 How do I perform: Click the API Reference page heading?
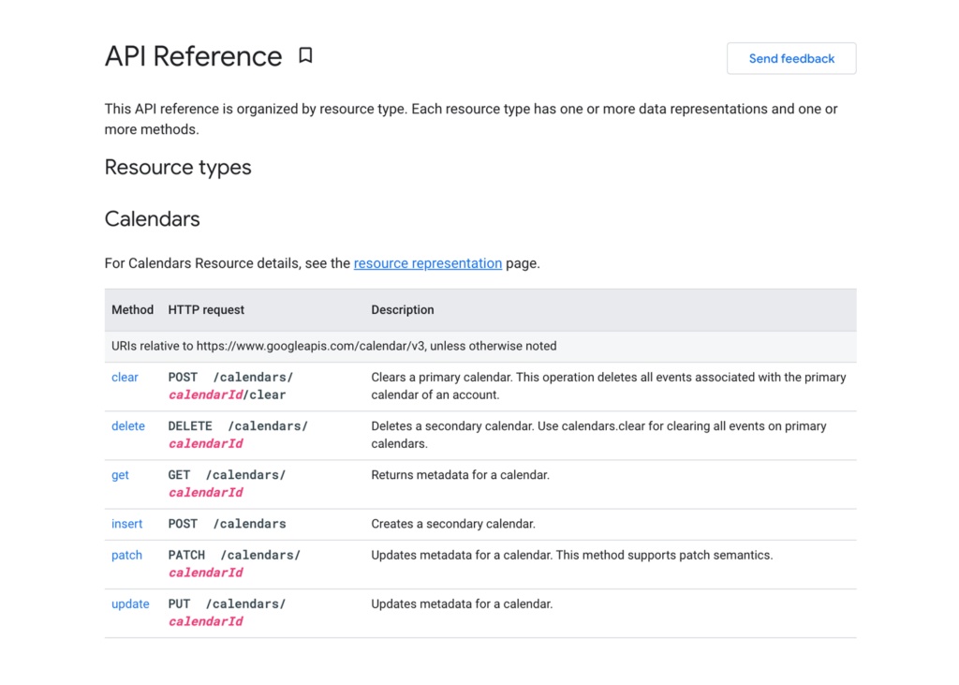[193, 56]
